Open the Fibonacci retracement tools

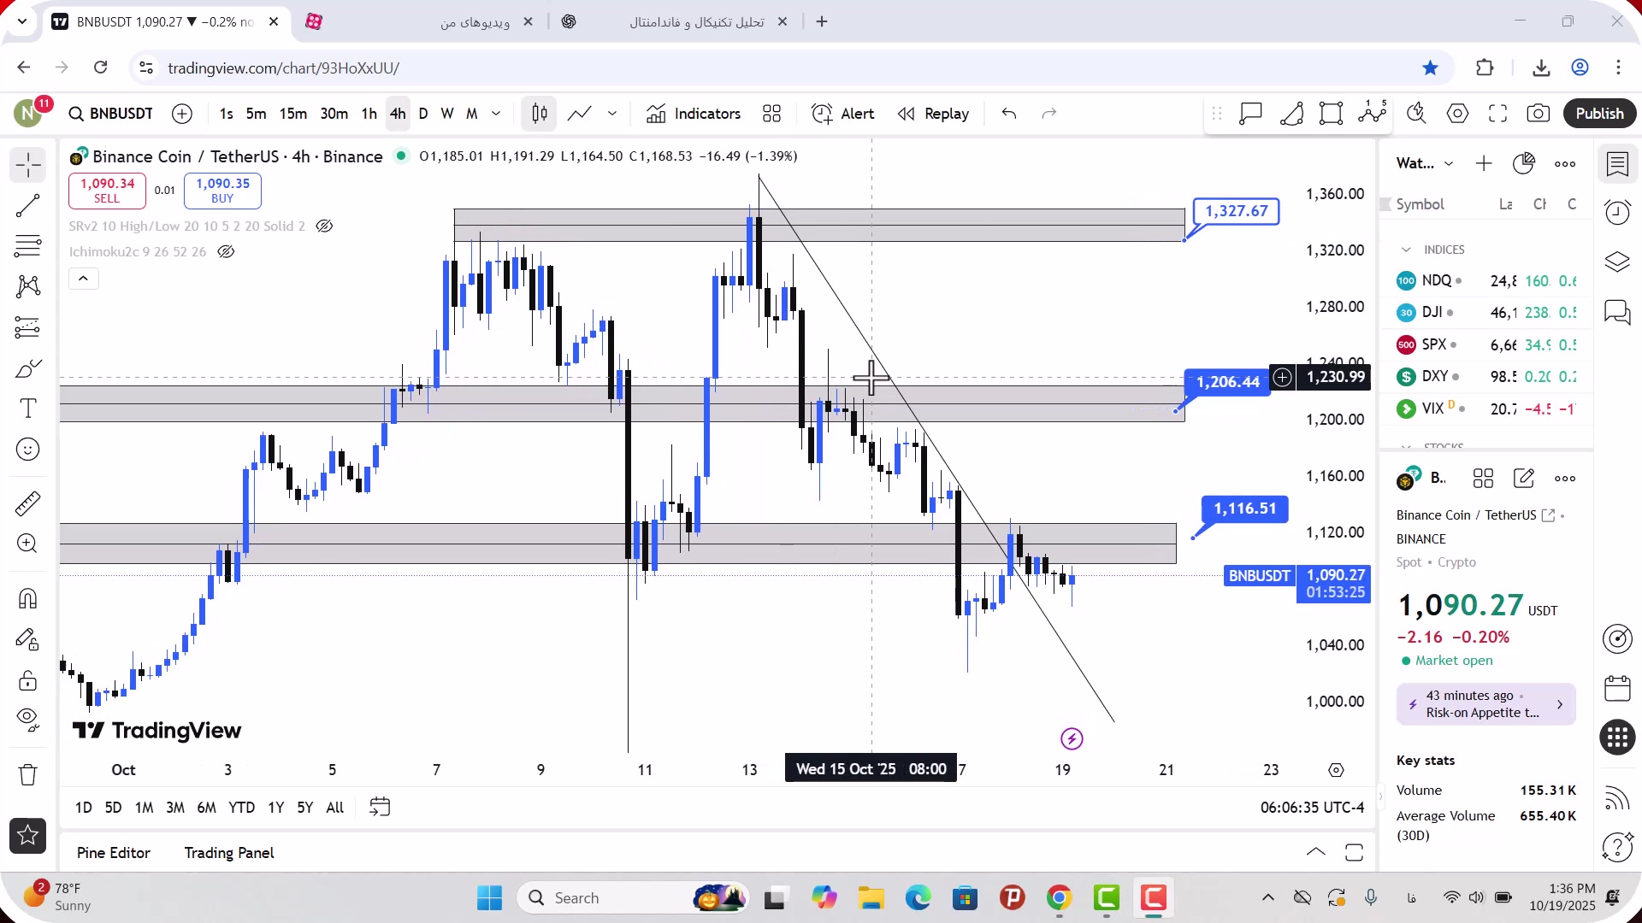28,246
